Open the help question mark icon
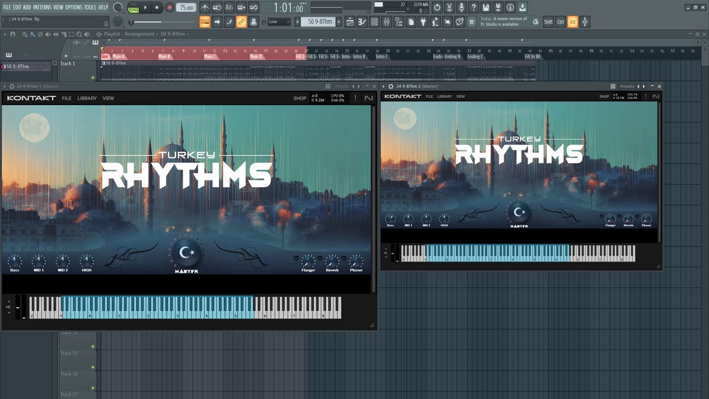709x399 pixels. (x=474, y=8)
